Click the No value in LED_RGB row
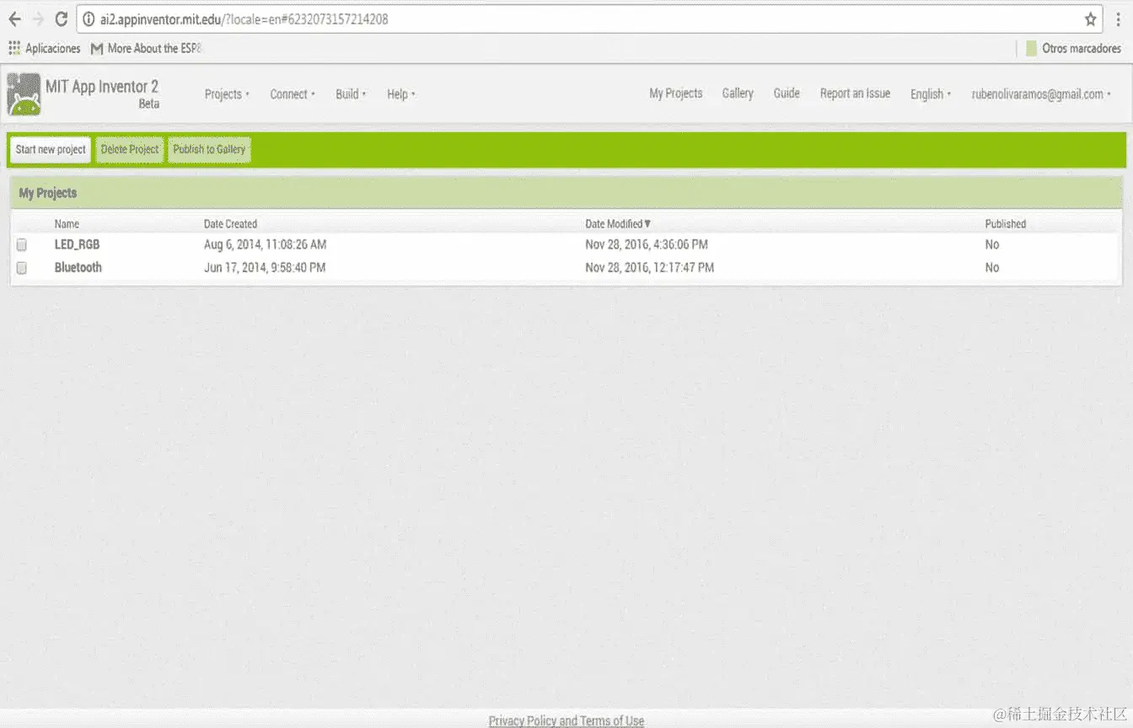 click(992, 244)
